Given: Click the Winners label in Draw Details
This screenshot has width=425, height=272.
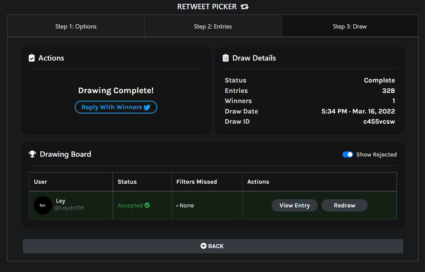Looking at the screenshot, I should pyautogui.click(x=238, y=101).
